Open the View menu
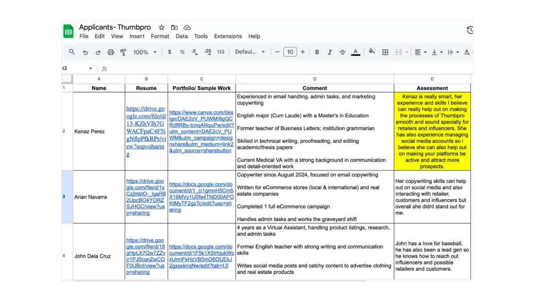535x301 pixels. click(117, 36)
